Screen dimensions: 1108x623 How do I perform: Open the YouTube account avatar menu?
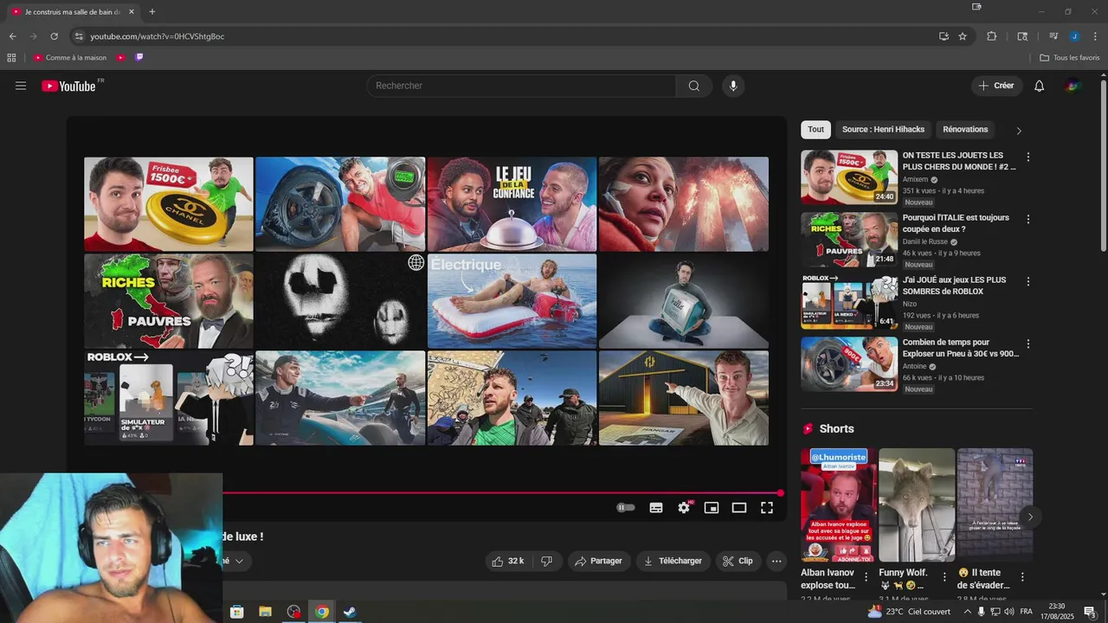pyautogui.click(x=1073, y=86)
